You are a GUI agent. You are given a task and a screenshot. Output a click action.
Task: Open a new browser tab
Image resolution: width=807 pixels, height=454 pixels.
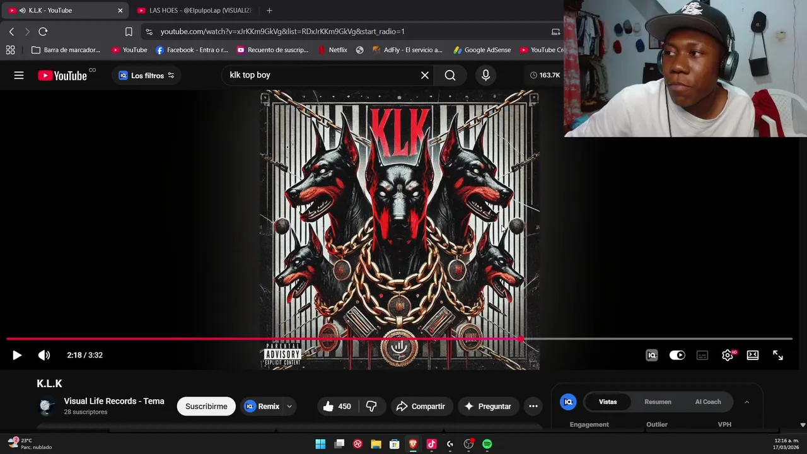click(269, 10)
